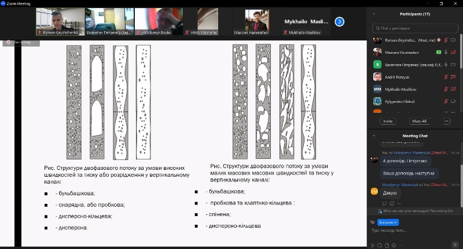Open more actions for Дякую message
The image size is (463, 249).
pos(399,203)
